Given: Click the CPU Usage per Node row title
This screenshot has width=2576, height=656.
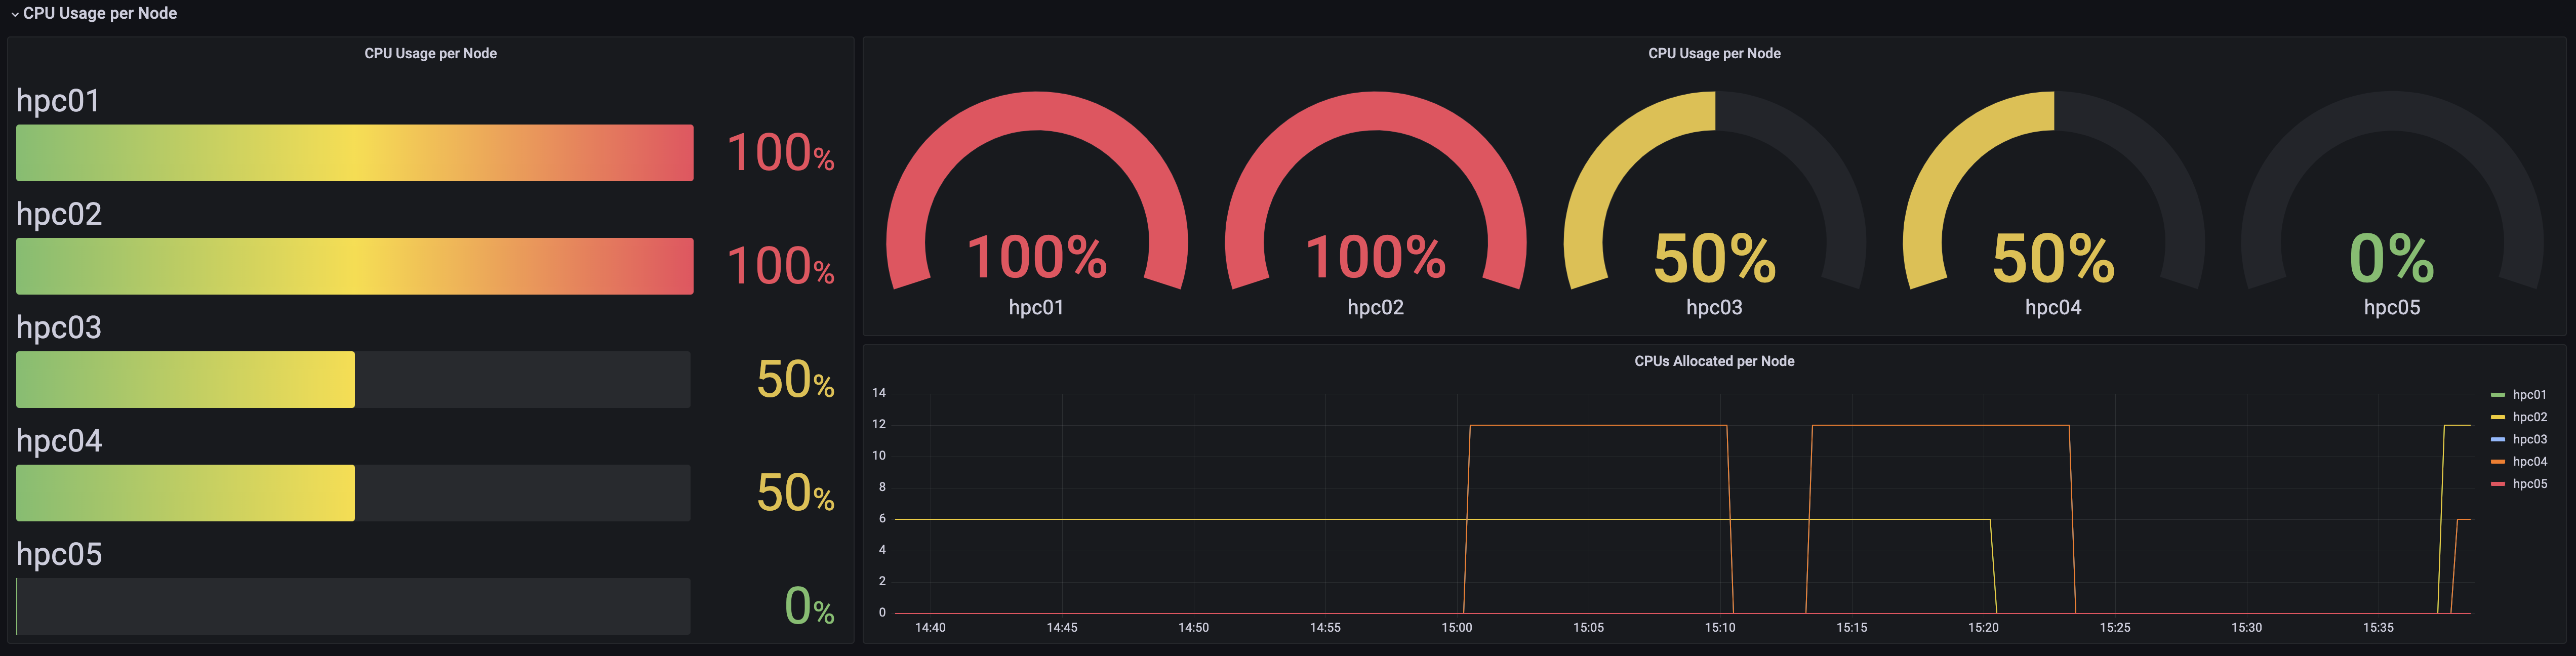Looking at the screenshot, I should point(100,13).
